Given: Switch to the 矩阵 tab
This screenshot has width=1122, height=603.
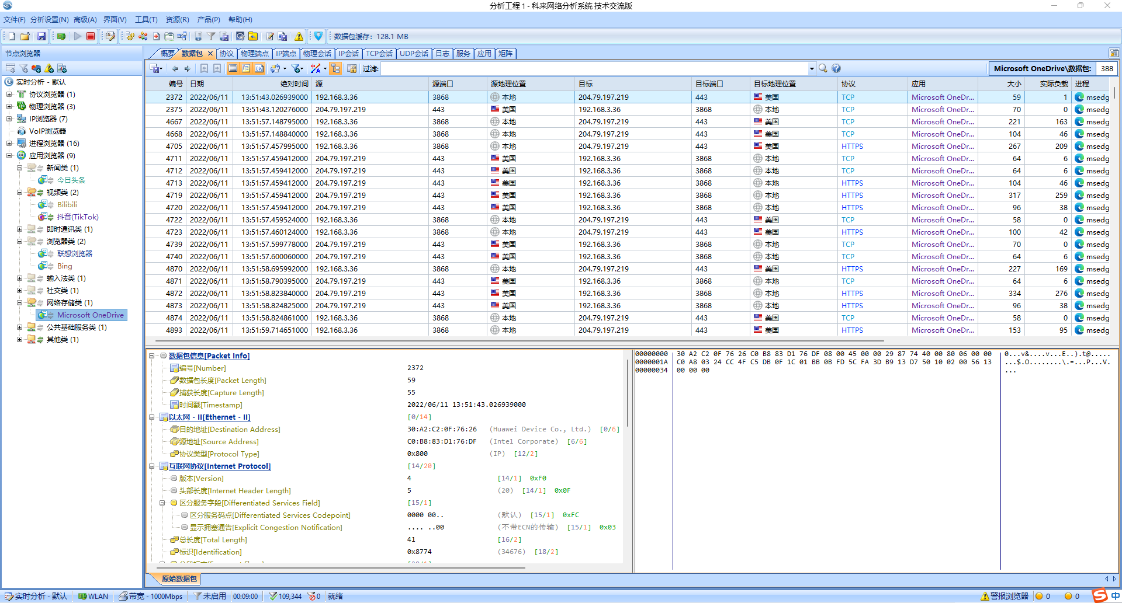Looking at the screenshot, I should 505,53.
